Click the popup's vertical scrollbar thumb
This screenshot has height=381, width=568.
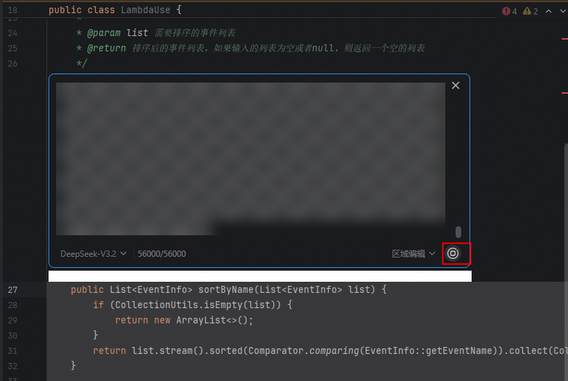458,232
